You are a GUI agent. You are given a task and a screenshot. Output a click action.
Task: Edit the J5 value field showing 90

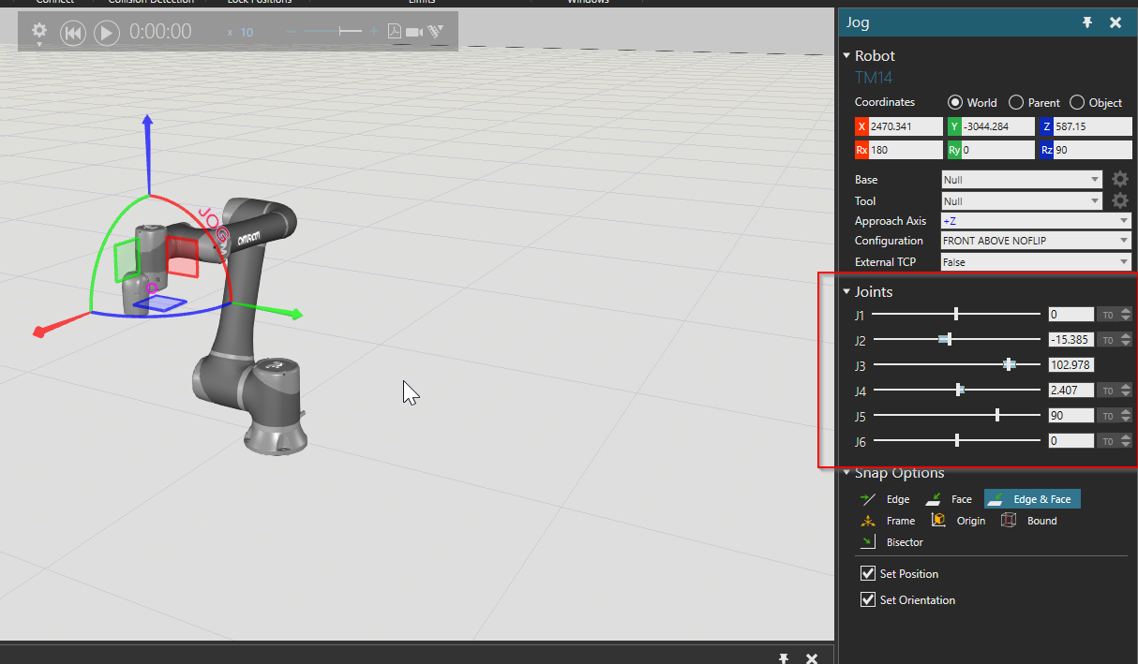[x=1071, y=416]
